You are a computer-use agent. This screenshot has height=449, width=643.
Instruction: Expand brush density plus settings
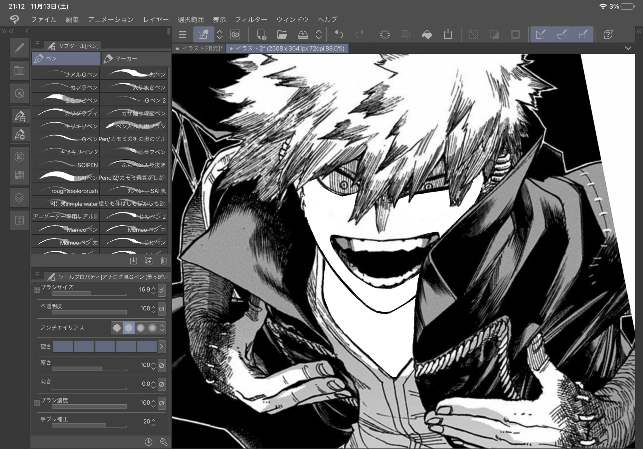coord(37,403)
